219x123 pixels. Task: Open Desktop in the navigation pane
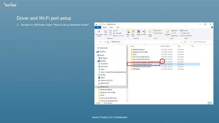click(x=102, y=61)
